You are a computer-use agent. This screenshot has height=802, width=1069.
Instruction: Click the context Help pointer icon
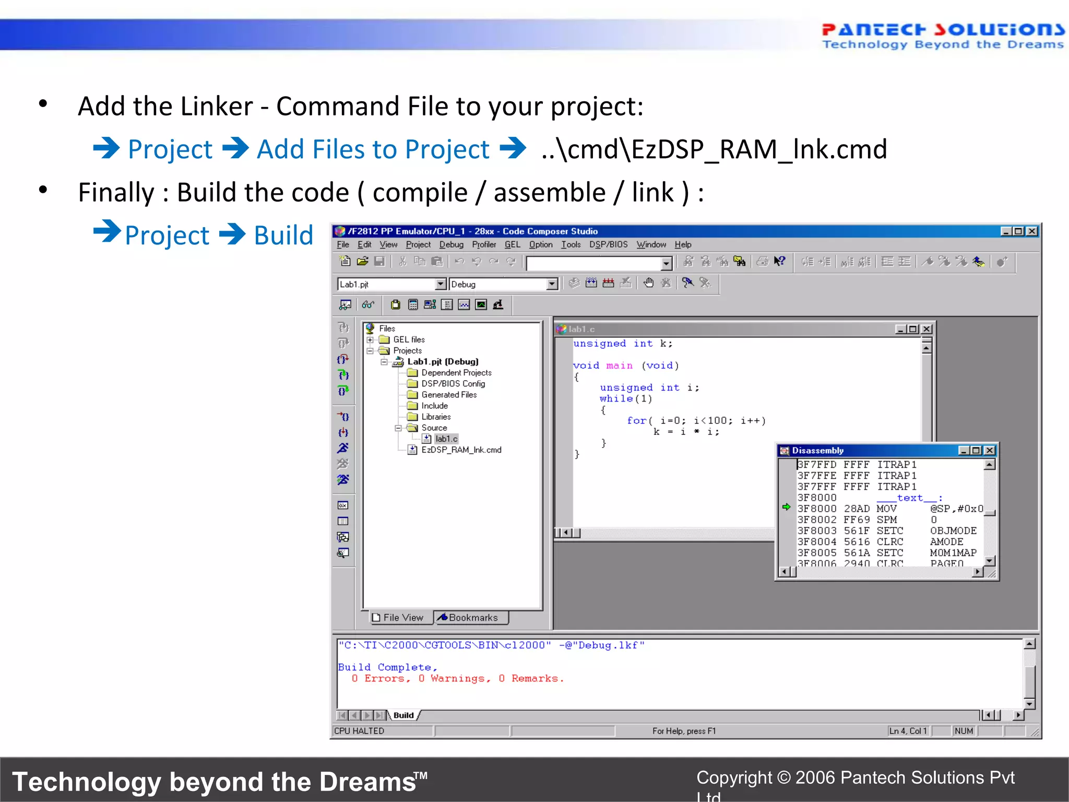pyautogui.click(x=780, y=261)
